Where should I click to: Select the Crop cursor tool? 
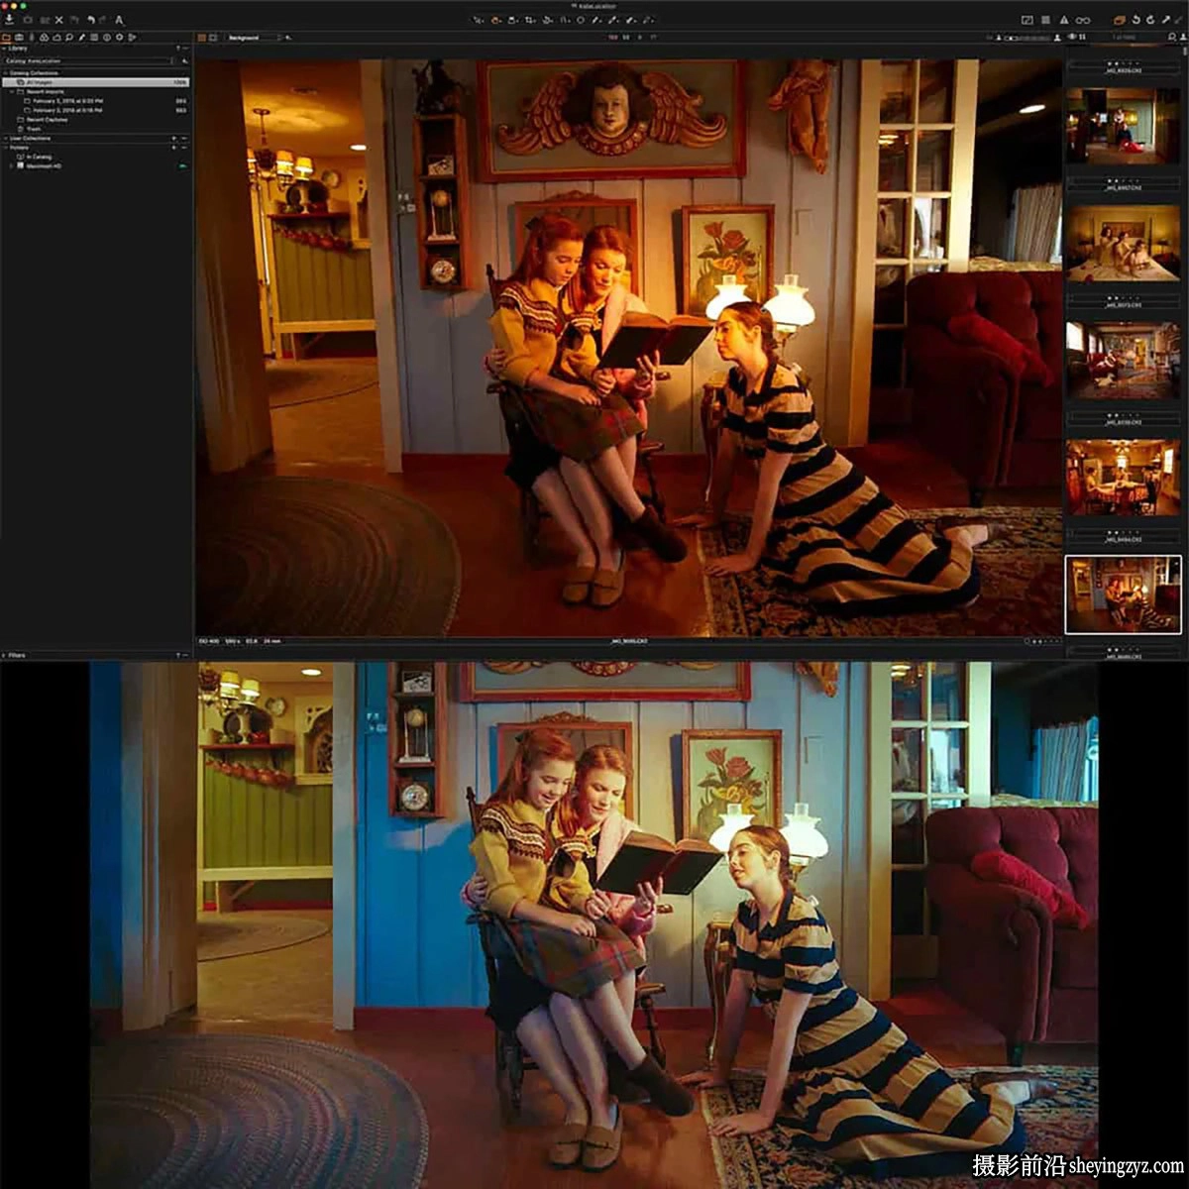[x=530, y=20]
